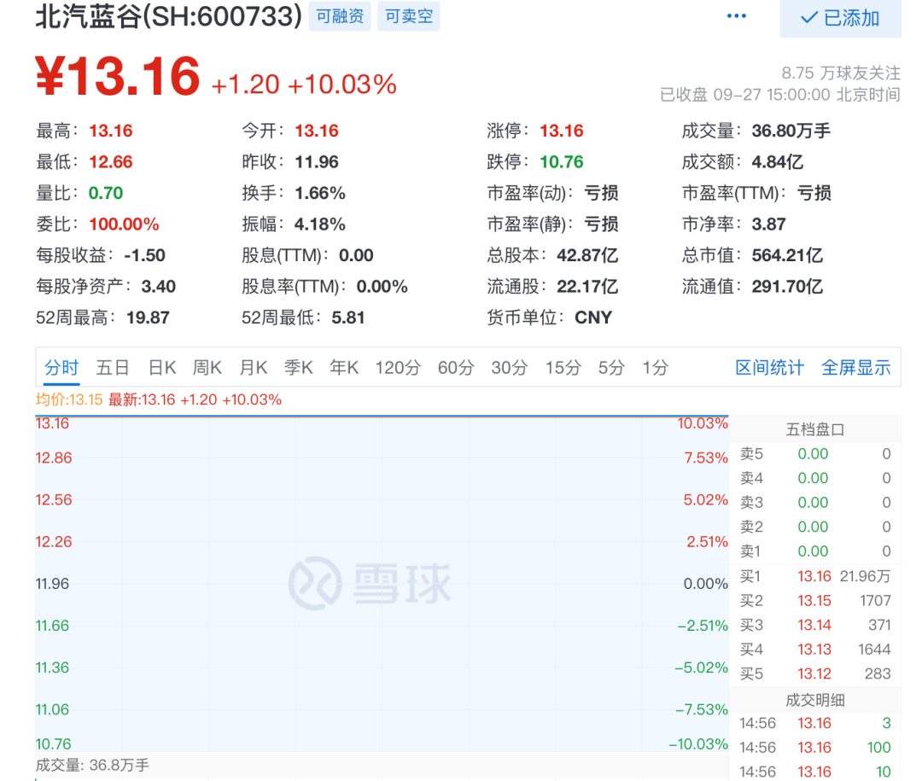Click the 8.75 万球友关注 followers text
The height and width of the screenshot is (781, 922).
pyautogui.click(x=841, y=73)
